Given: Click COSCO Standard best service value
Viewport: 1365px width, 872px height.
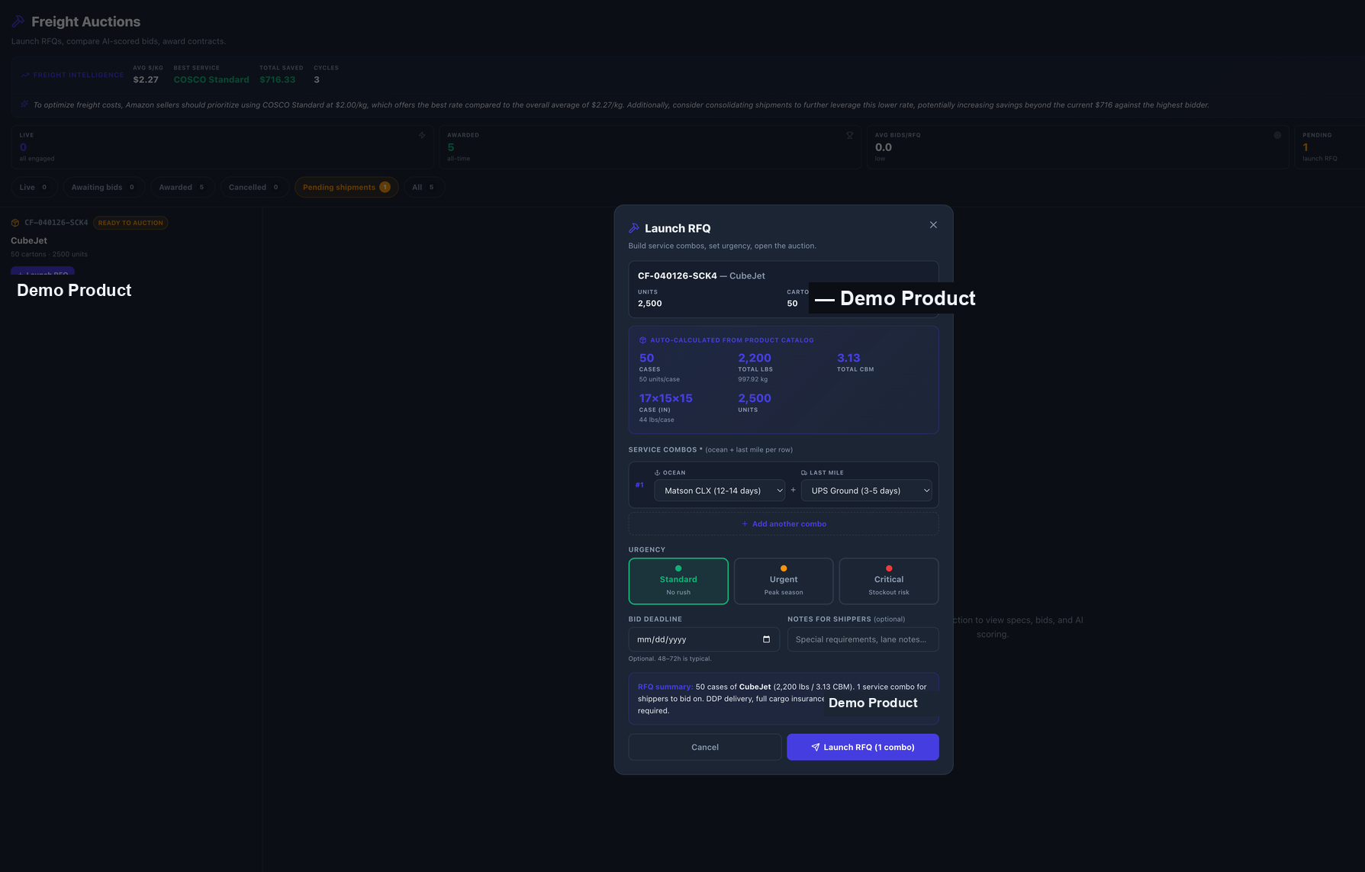Looking at the screenshot, I should [x=211, y=79].
